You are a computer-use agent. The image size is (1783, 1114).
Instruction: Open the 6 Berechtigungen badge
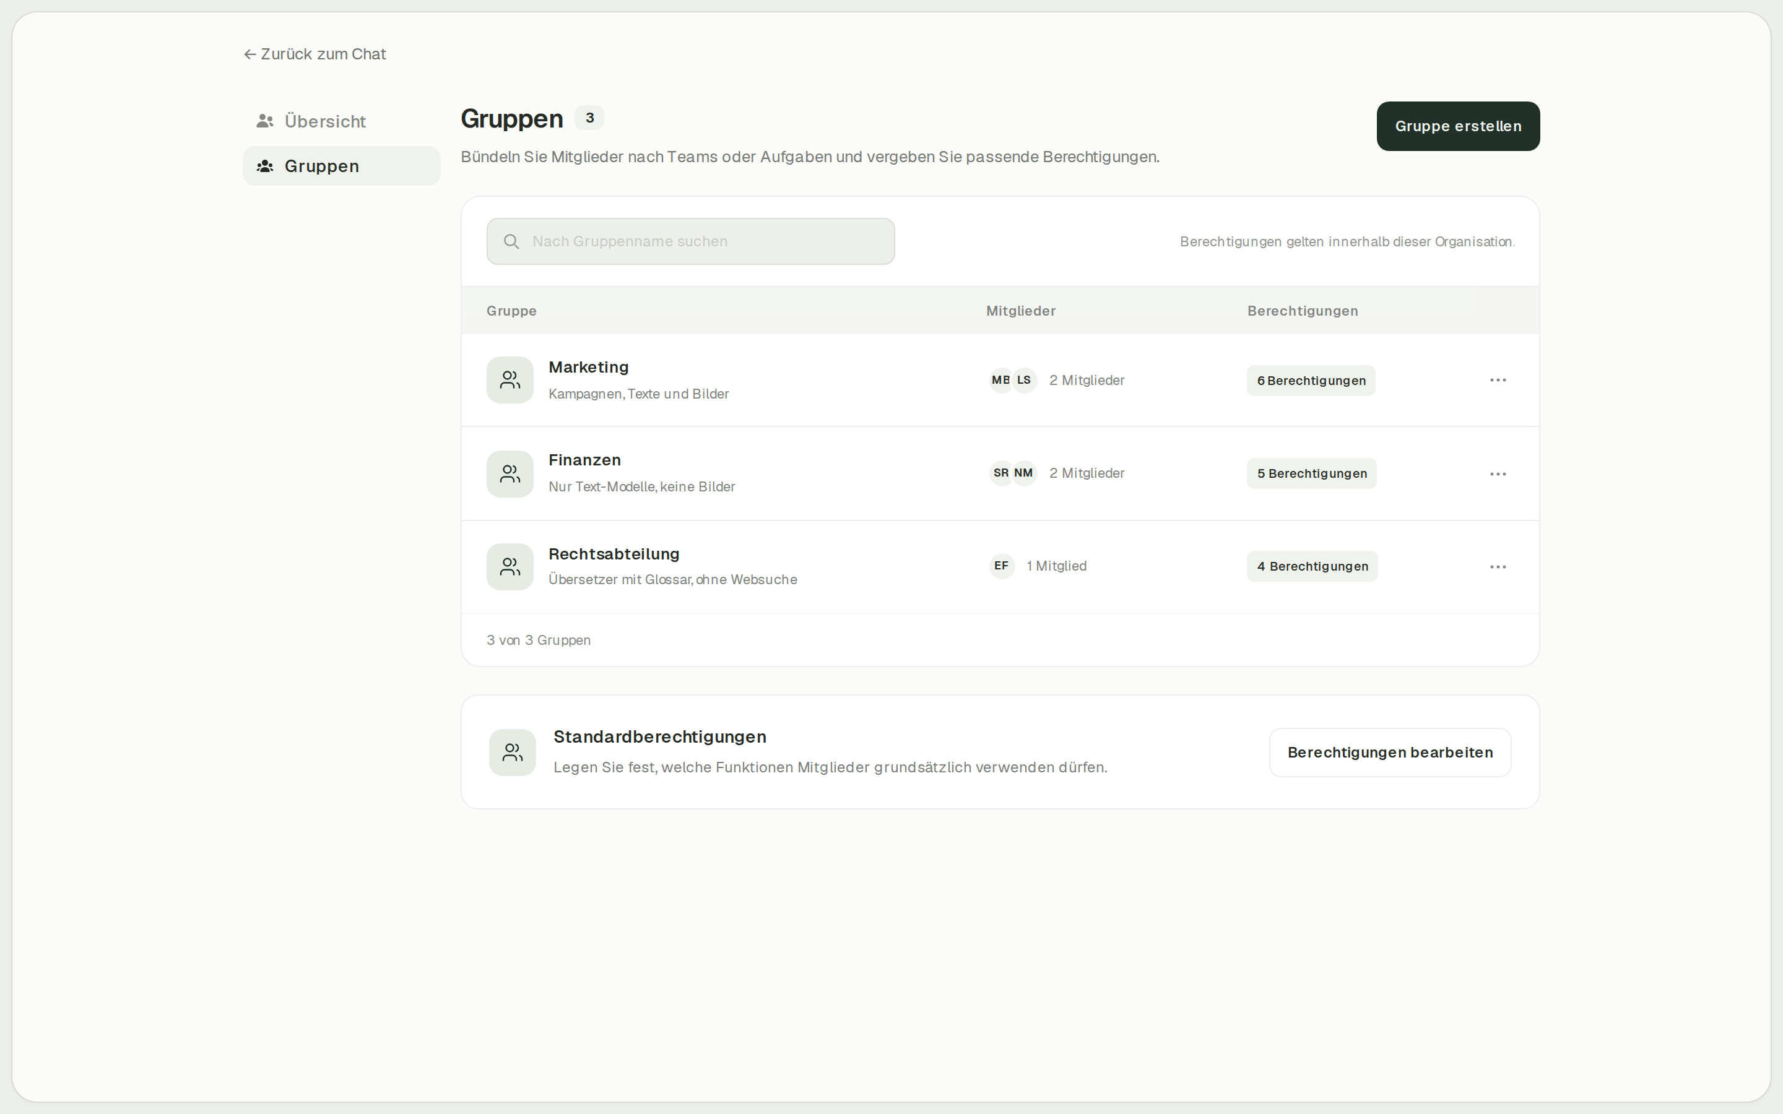[1311, 380]
